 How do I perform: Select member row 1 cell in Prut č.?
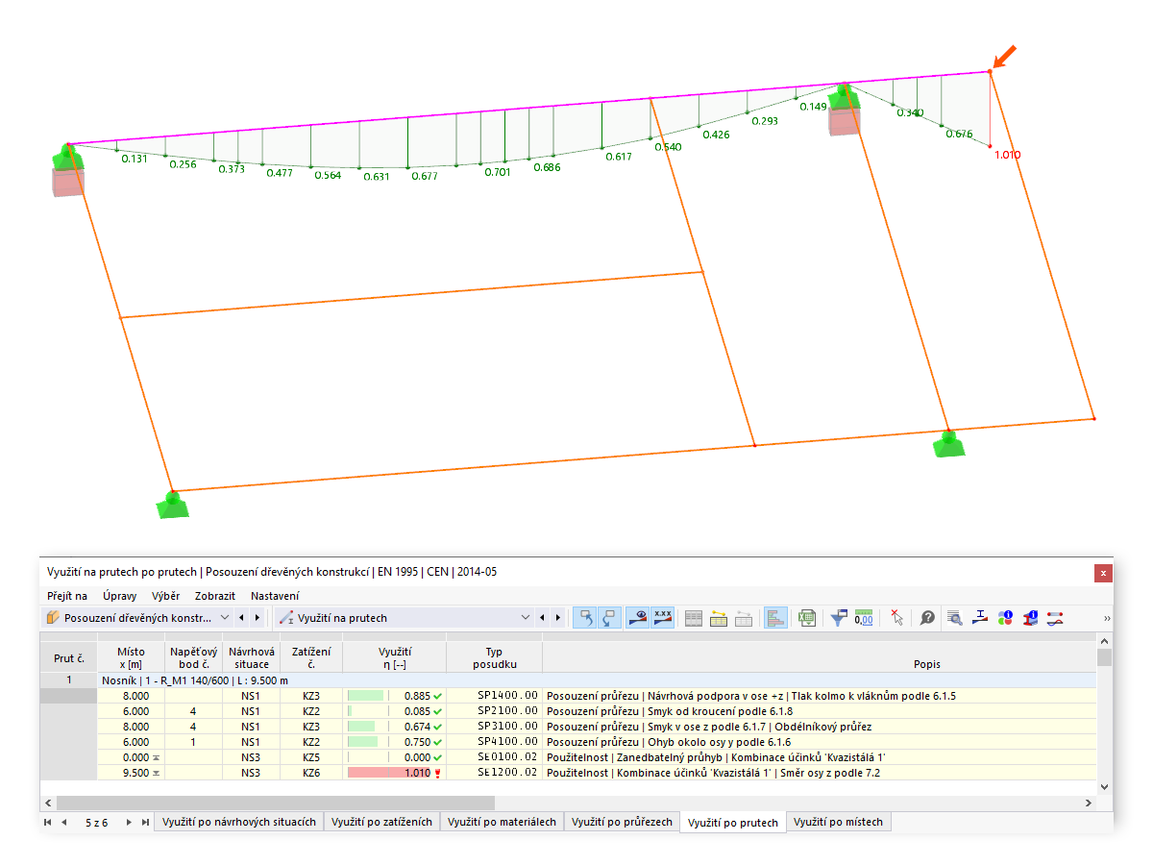tap(68, 680)
